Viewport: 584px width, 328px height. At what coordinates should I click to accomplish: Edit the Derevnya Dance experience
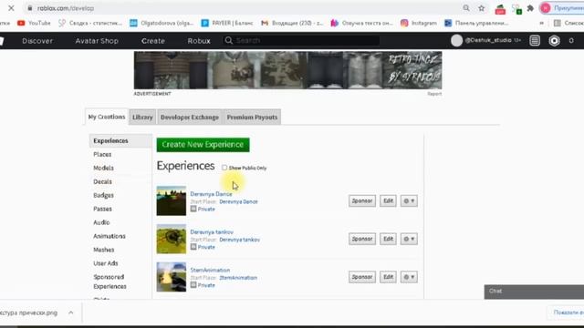(388, 200)
